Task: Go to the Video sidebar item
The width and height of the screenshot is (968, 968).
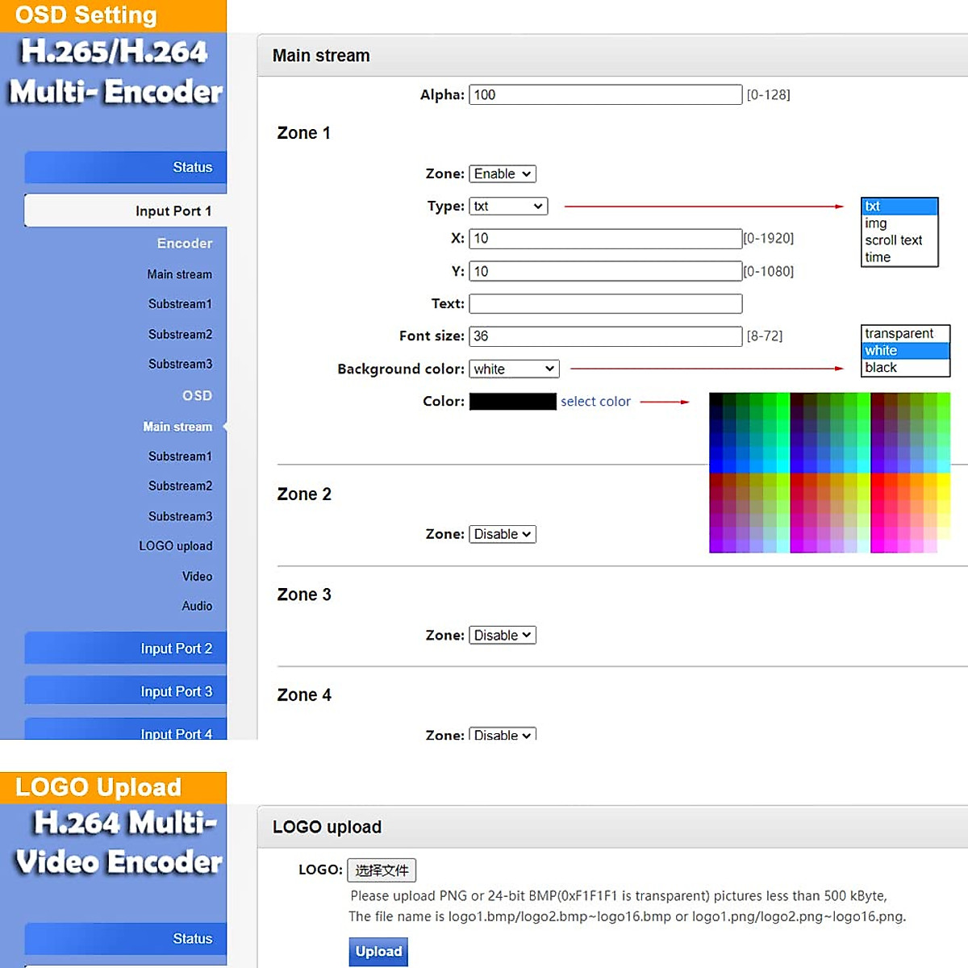Action: coord(197,577)
